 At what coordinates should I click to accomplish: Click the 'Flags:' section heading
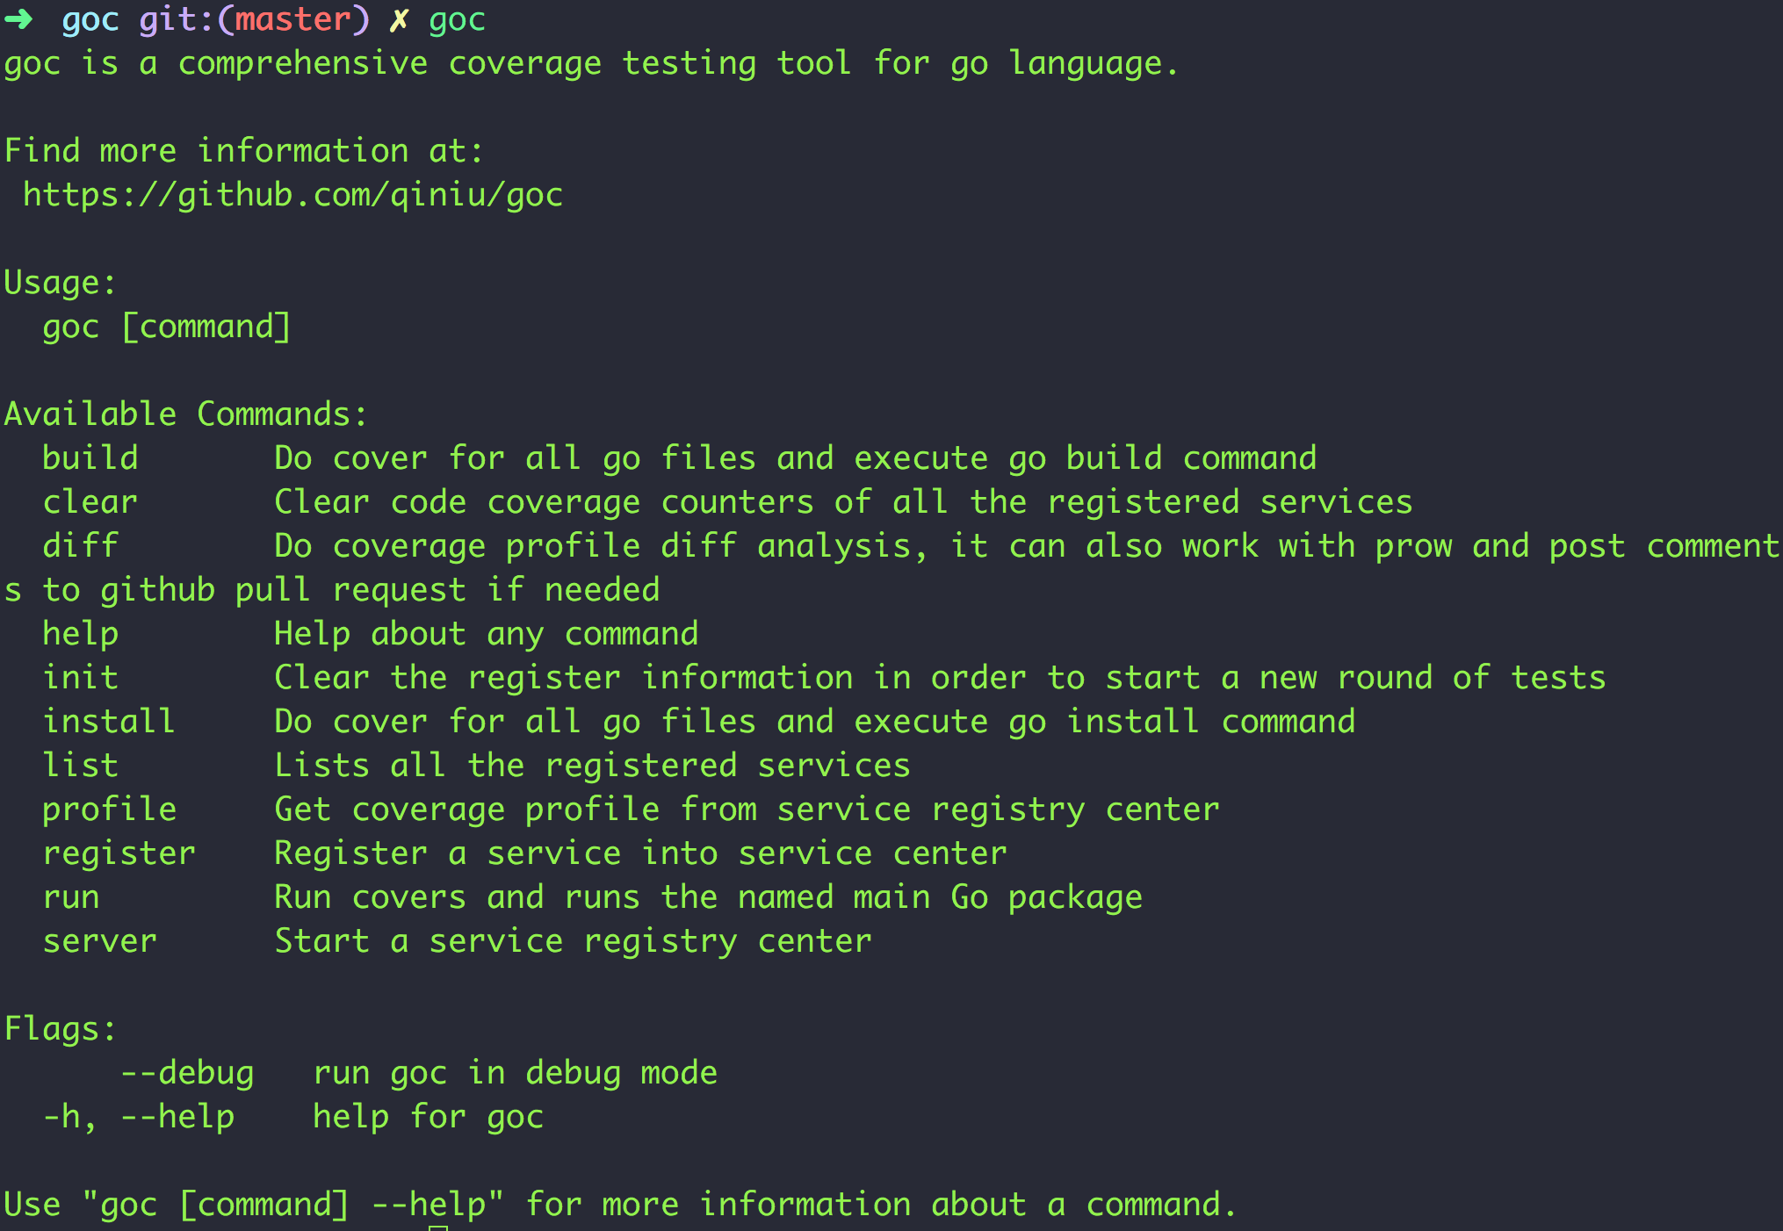pyautogui.click(x=60, y=1029)
